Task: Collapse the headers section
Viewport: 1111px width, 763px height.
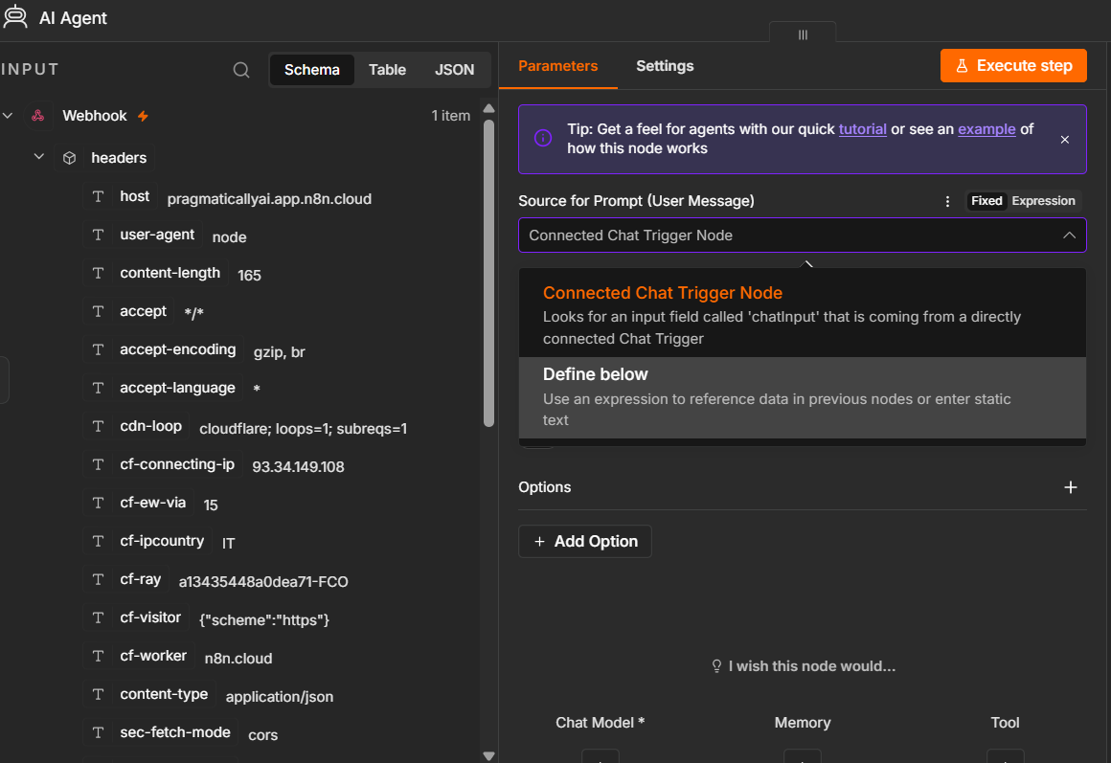Action: [39, 157]
